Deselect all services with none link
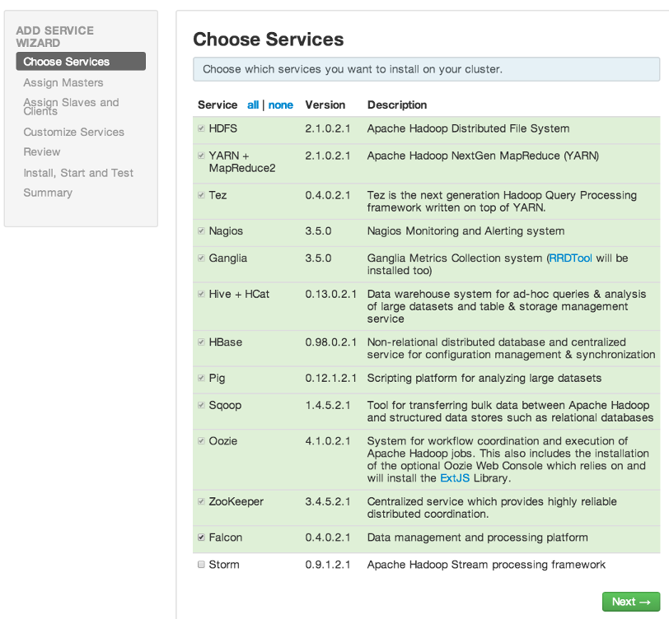This screenshot has width=669, height=619. click(x=281, y=105)
